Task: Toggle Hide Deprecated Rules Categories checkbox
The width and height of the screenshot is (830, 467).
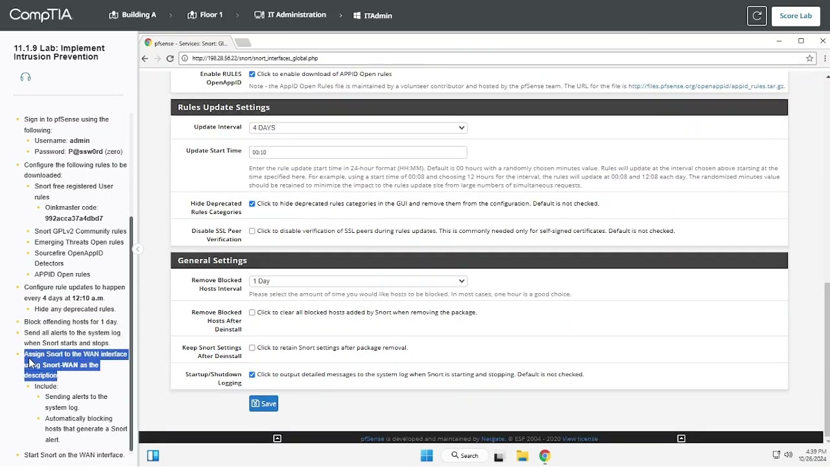Action: tap(252, 204)
